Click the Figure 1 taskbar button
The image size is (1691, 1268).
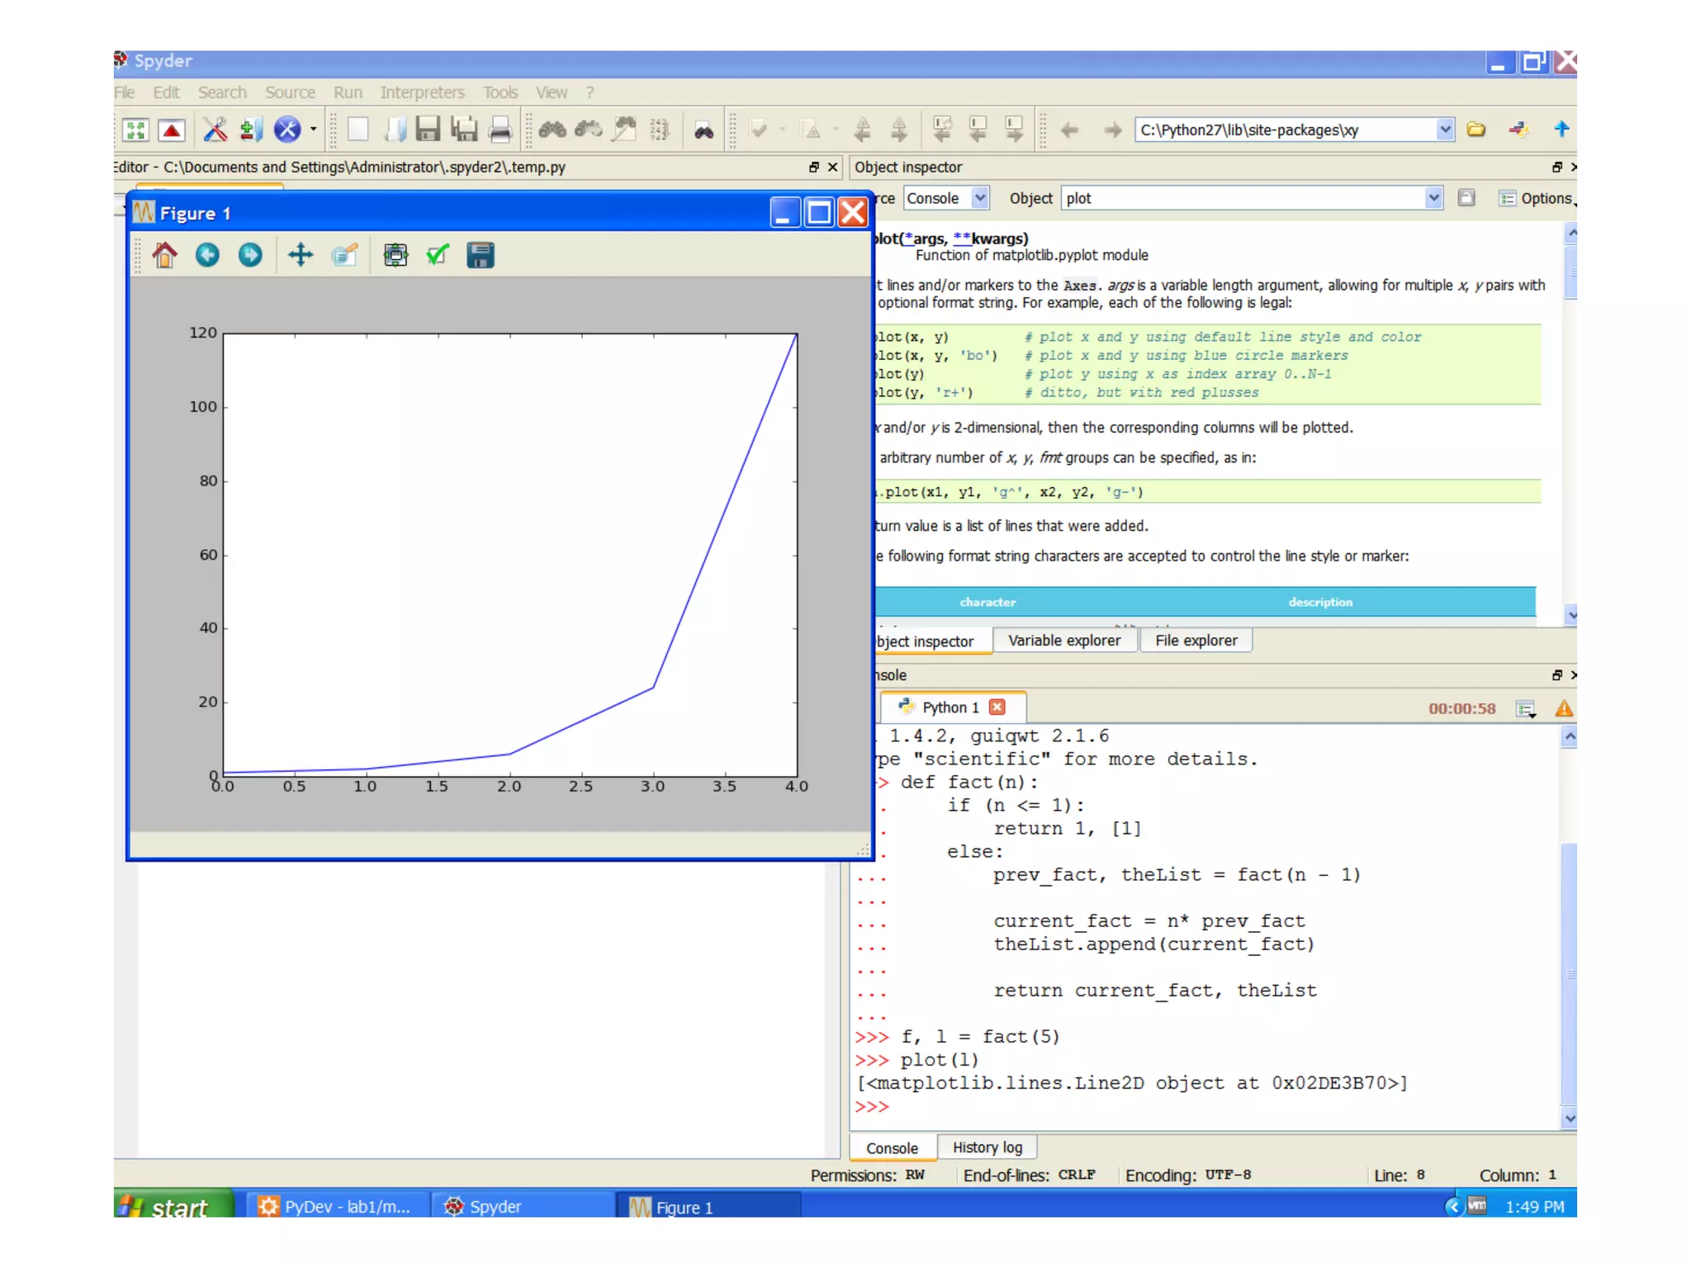(x=708, y=1207)
